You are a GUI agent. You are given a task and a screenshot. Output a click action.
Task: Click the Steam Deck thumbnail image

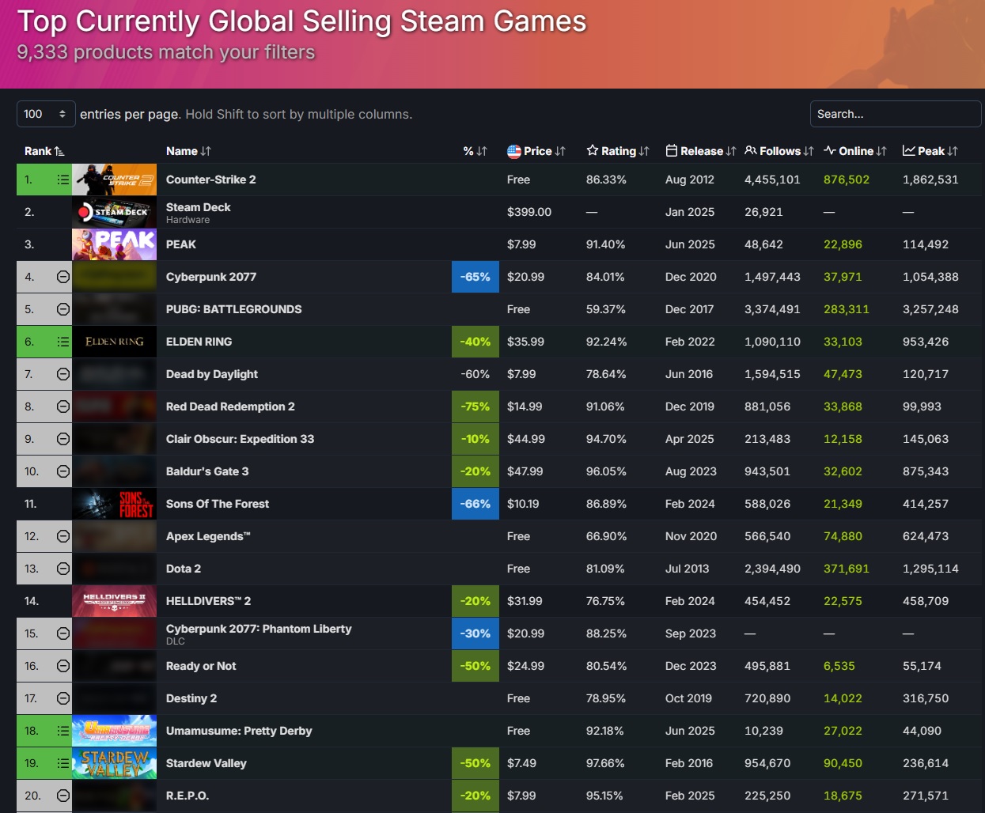(114, 212)
